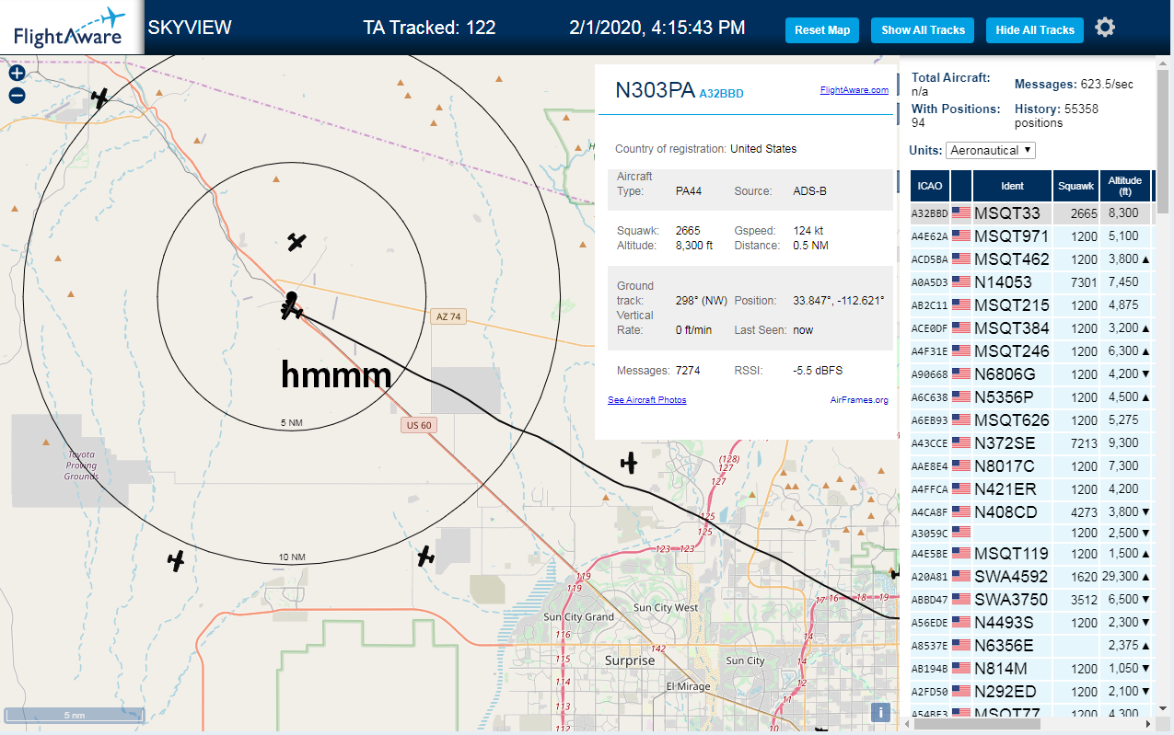Sort table by Squawk column
This screenshot has width=1174, height=735.
coord(1076,186)
